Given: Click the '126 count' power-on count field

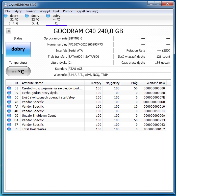Looking at the screenshot, I should 159,57.
